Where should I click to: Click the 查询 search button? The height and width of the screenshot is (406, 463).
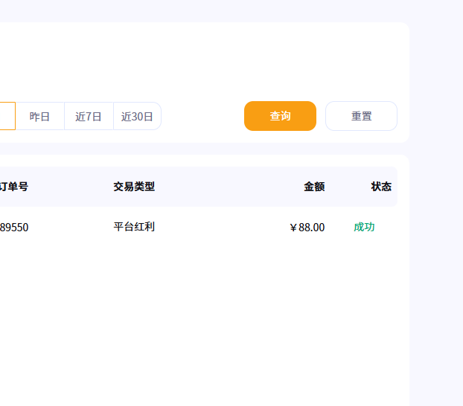click(x=280, y=116)
